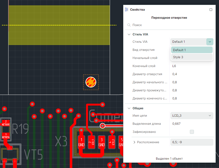Screen dimensions: 219x168
Task: Click the Диаметр конечного value 0,8
Action: point(175,98)
